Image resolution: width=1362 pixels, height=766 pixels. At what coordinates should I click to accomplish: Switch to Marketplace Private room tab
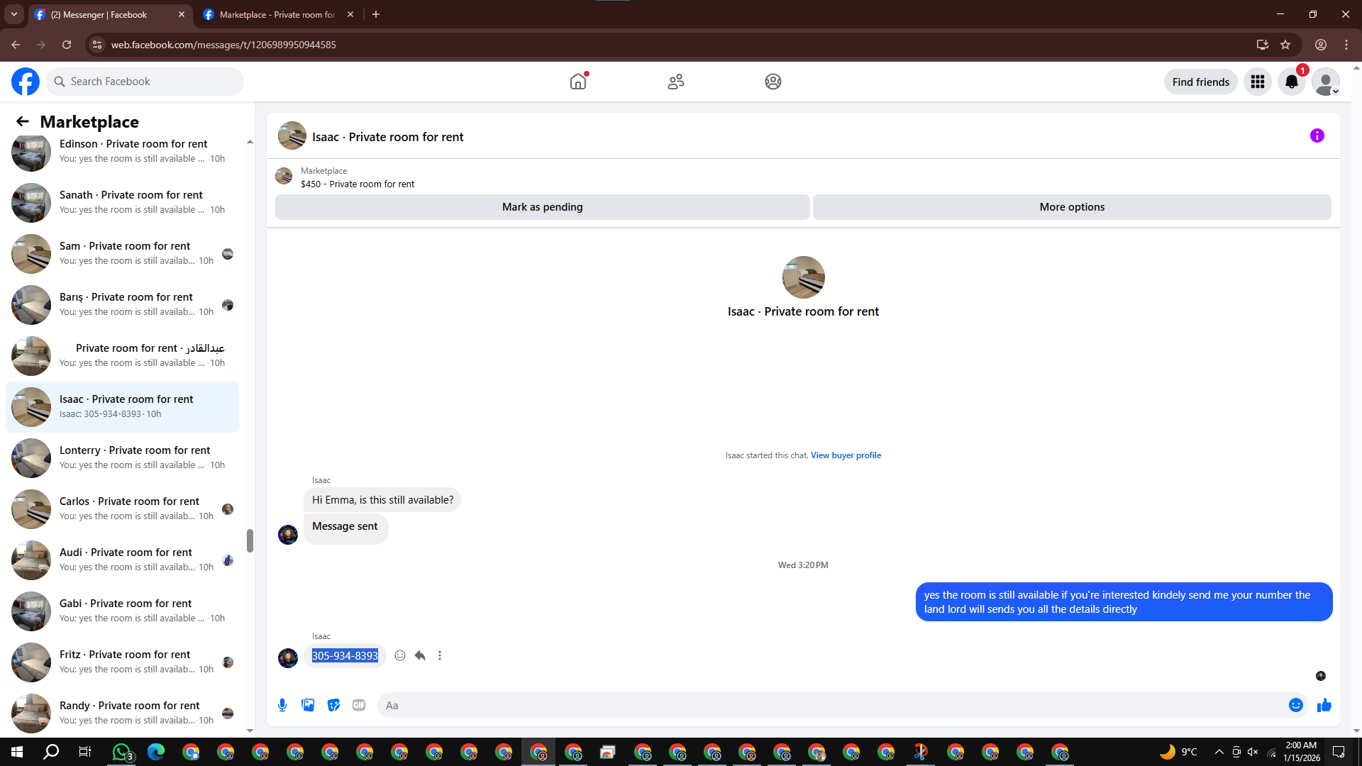click(277, 14)
